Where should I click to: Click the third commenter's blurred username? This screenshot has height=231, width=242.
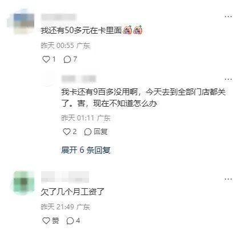click(x=65, y=177)
